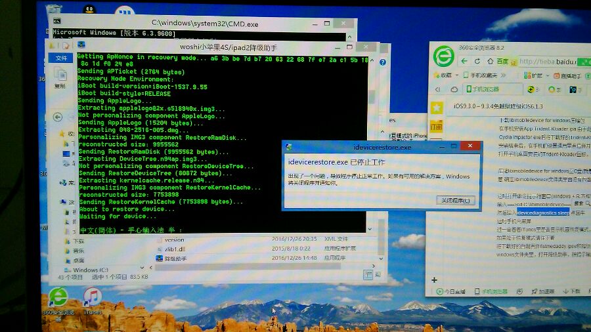Open the 360 browser home icon
The height and width of the screenshot is (332, 591).
(490, 61)
